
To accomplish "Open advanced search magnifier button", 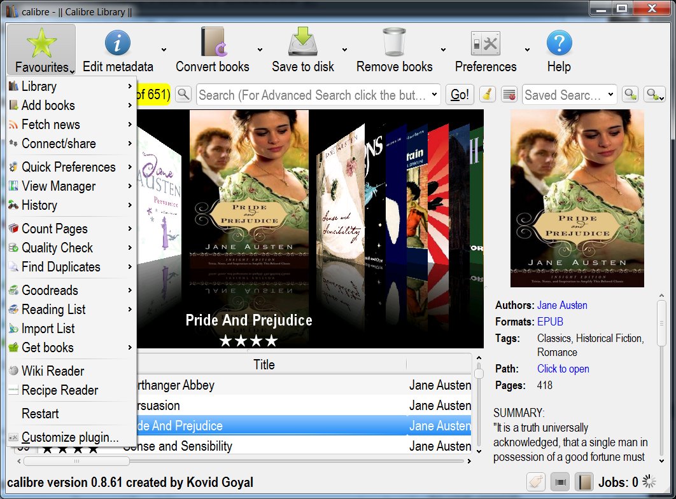I will [x=183, y=94].
